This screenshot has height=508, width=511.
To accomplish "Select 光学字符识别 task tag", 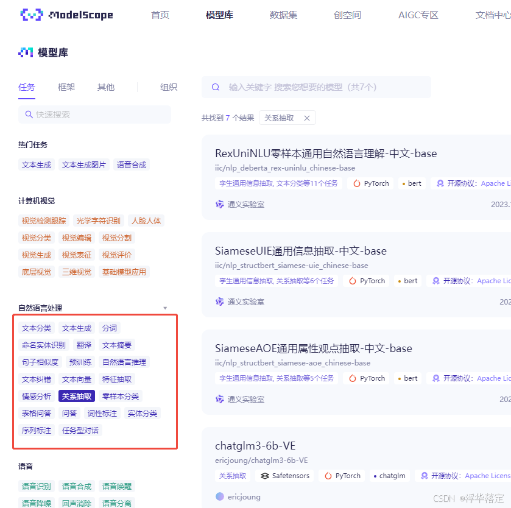I will [99, 221].
